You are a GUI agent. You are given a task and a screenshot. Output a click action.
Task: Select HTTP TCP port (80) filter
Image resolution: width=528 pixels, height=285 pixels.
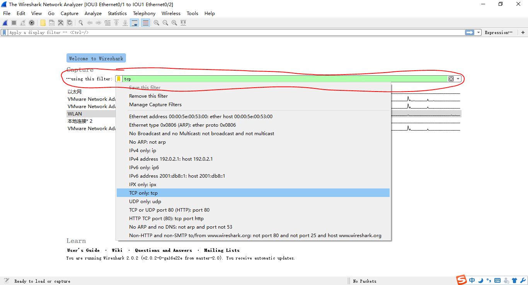click(x=253, y=218)
